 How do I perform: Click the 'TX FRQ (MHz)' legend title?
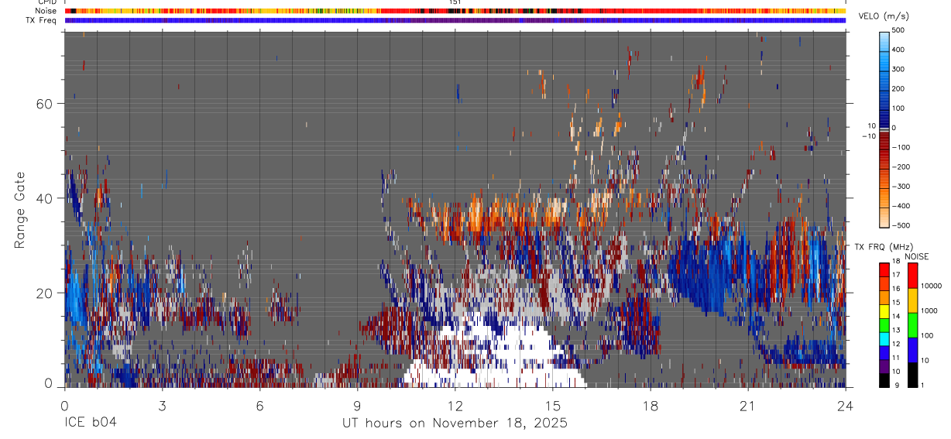click(883, 247)
